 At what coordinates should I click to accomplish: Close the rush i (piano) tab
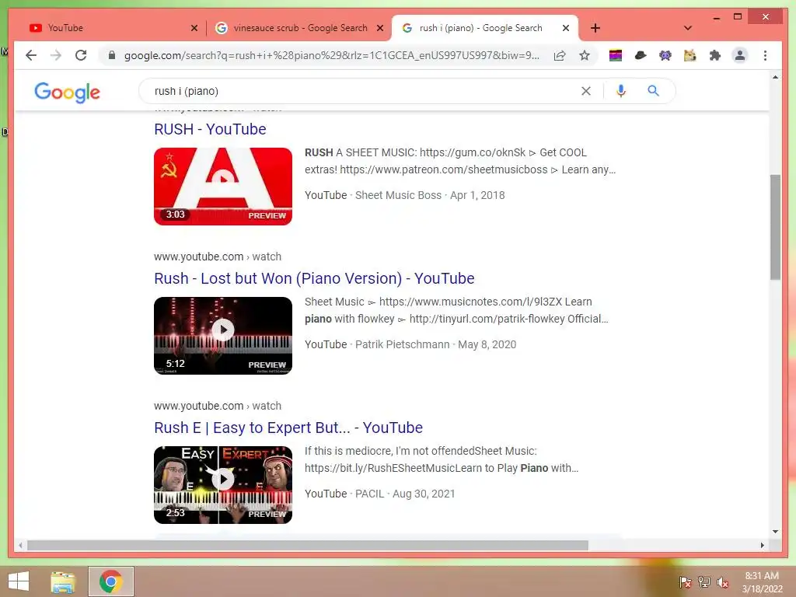[x=566, y=28]
